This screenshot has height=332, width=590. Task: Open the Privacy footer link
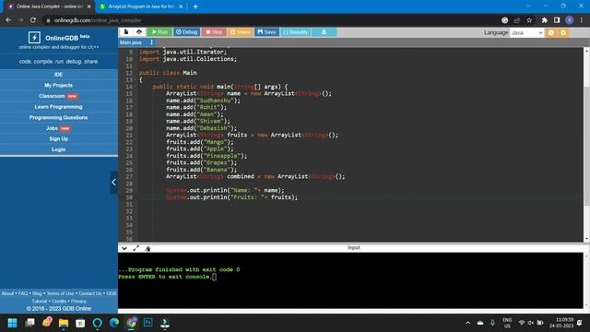[x=78, y=302]
